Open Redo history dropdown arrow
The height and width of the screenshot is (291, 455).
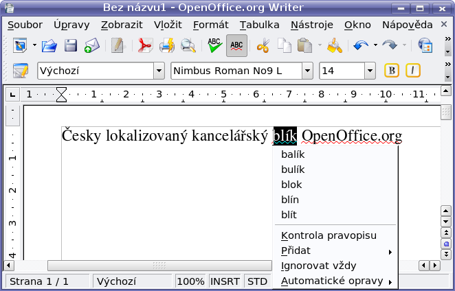point(405,45)
